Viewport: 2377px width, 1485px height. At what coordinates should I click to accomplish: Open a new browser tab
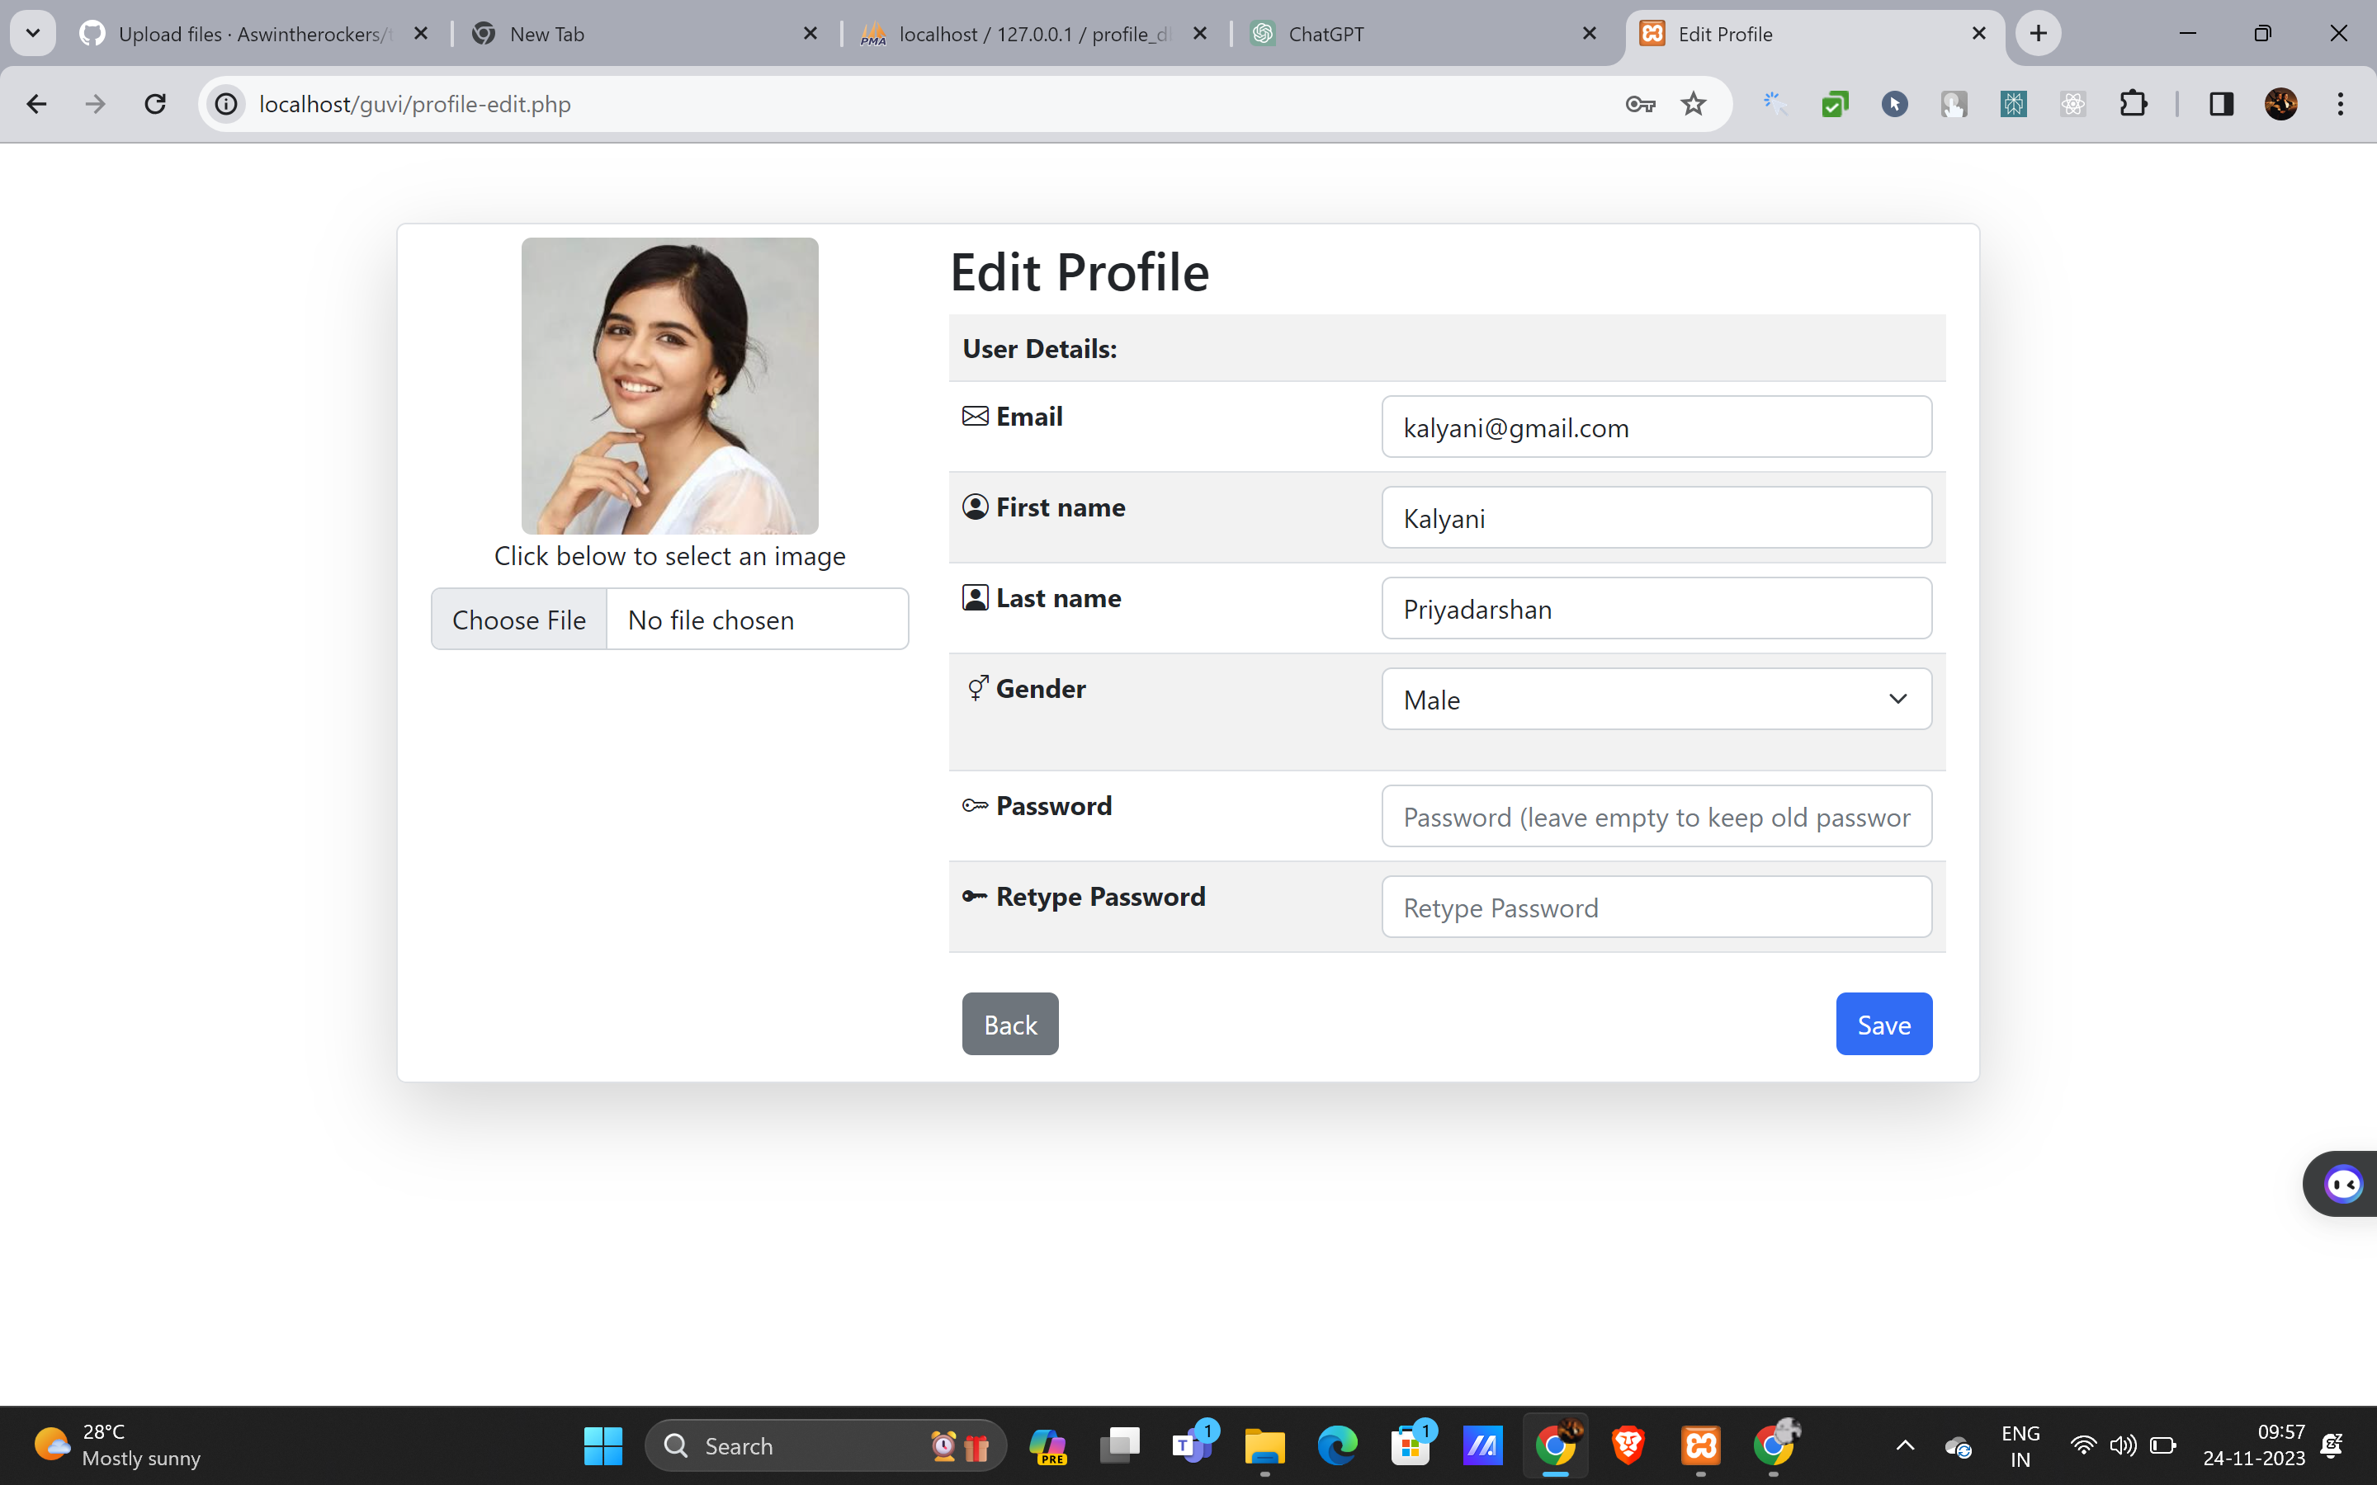coord(2038,35)
